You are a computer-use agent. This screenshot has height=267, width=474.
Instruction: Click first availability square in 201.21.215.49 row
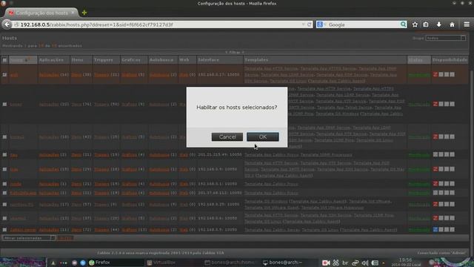pos(435,154)
